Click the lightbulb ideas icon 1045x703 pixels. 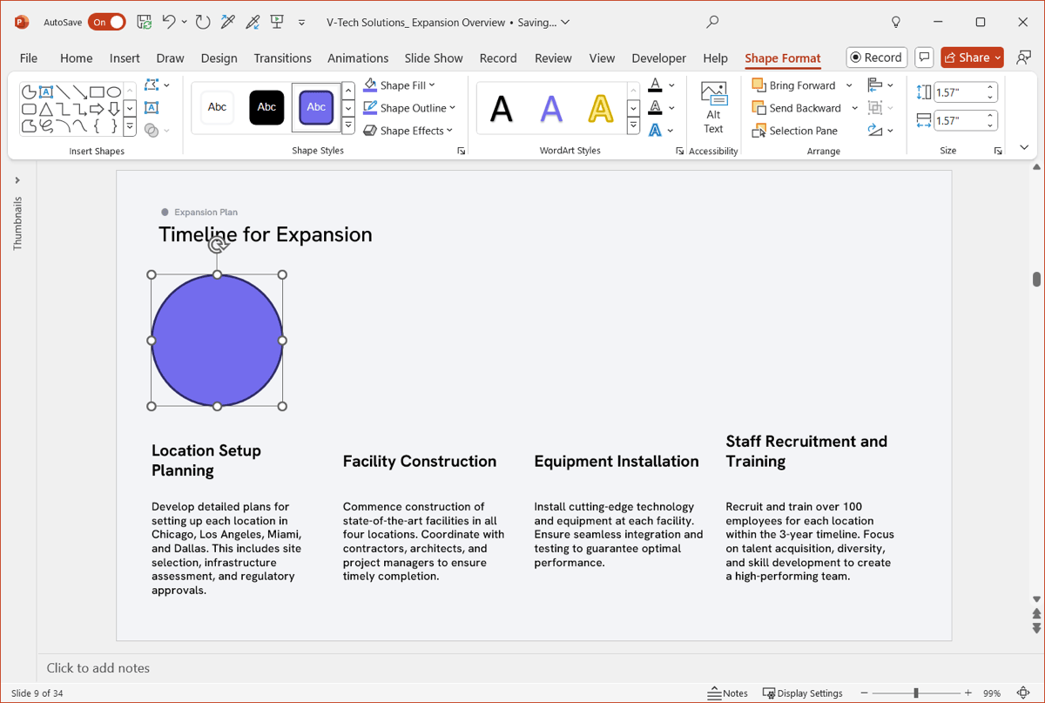[896, 22]
